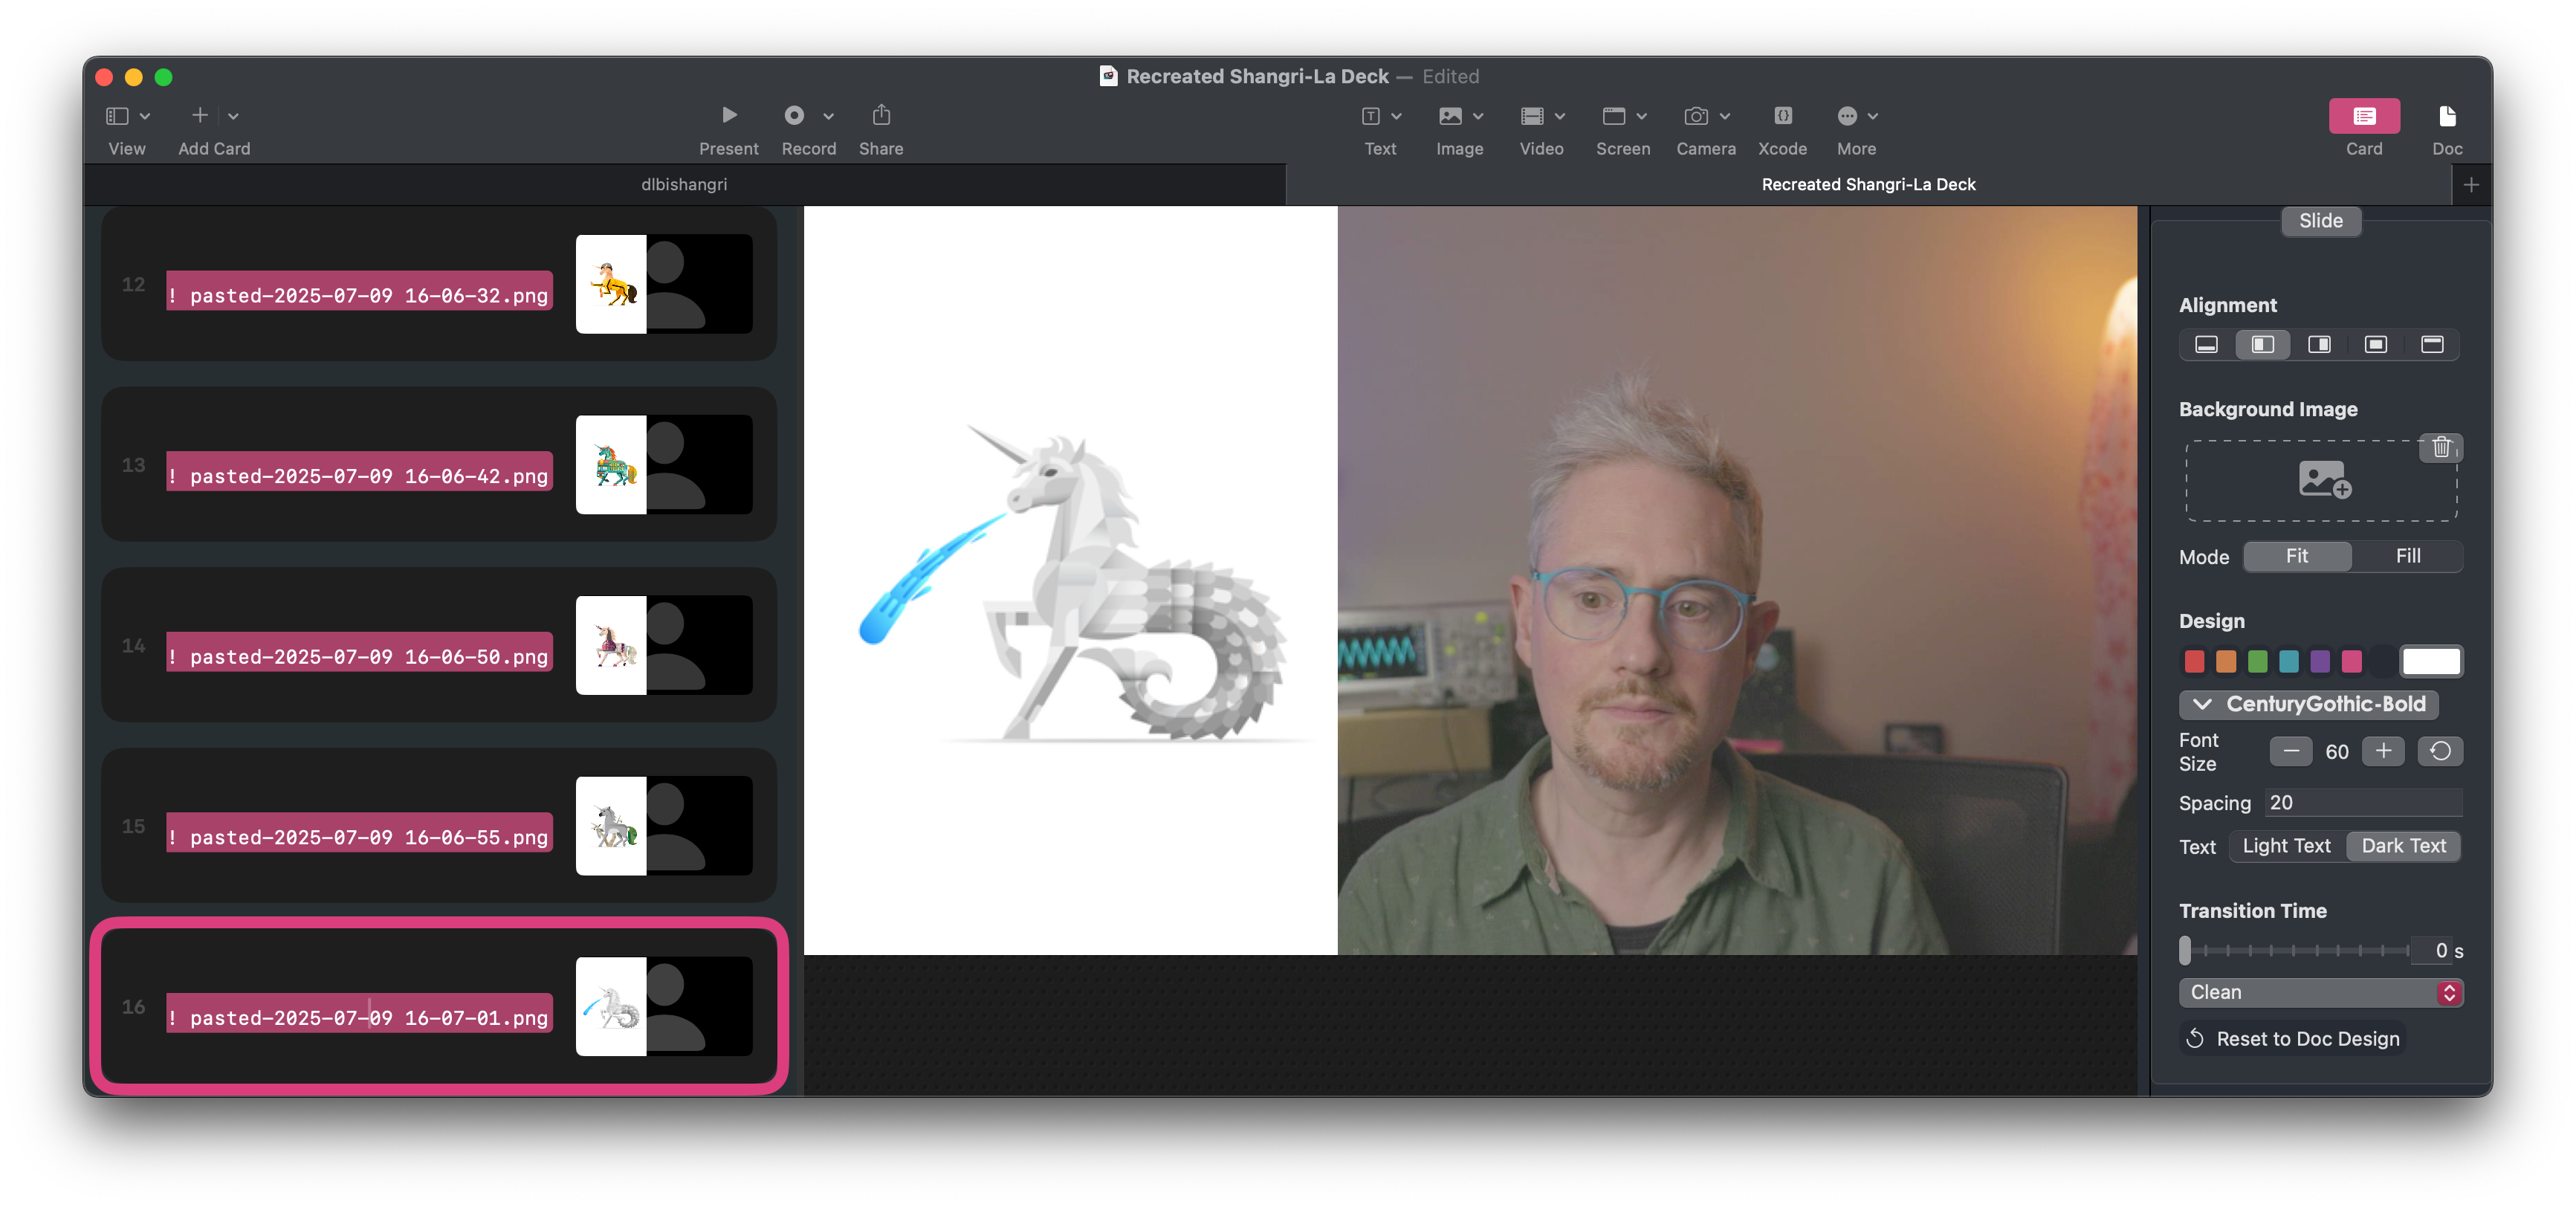Pick the purple design color swatch

coord(2320,661)
